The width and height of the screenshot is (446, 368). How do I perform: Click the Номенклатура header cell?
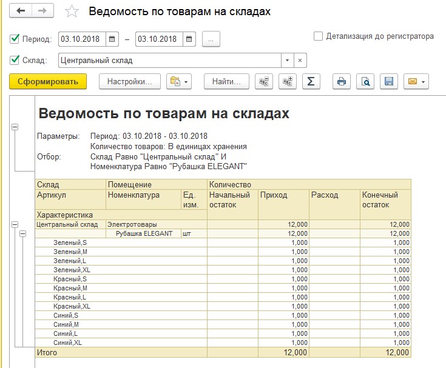click(144, 200)
